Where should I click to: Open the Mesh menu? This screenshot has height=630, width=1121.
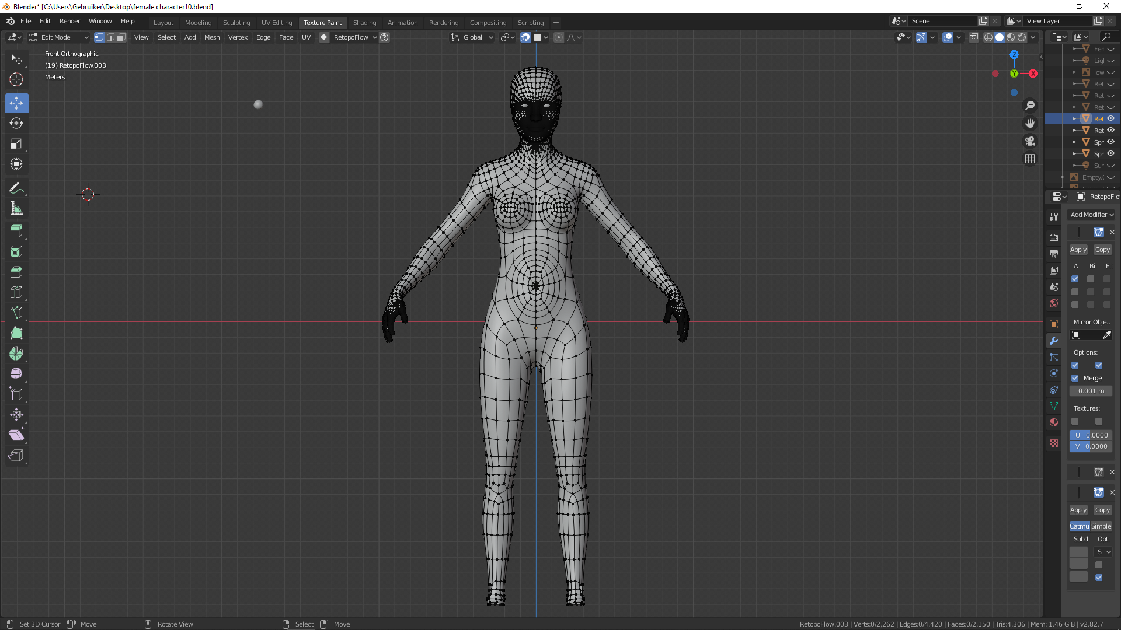click(x=211, y=37)
